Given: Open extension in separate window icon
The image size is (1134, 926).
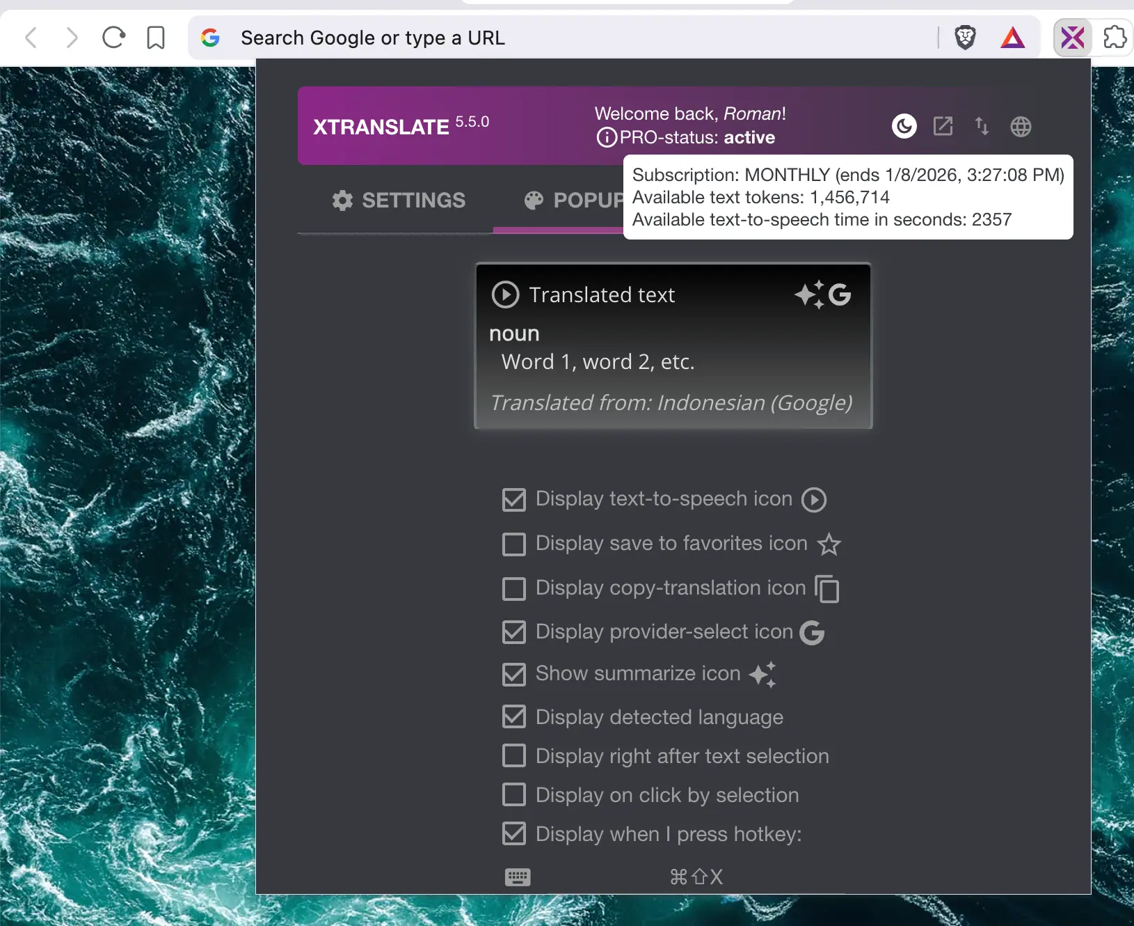Looking at the screenshot, I should [x=943, y=126].
